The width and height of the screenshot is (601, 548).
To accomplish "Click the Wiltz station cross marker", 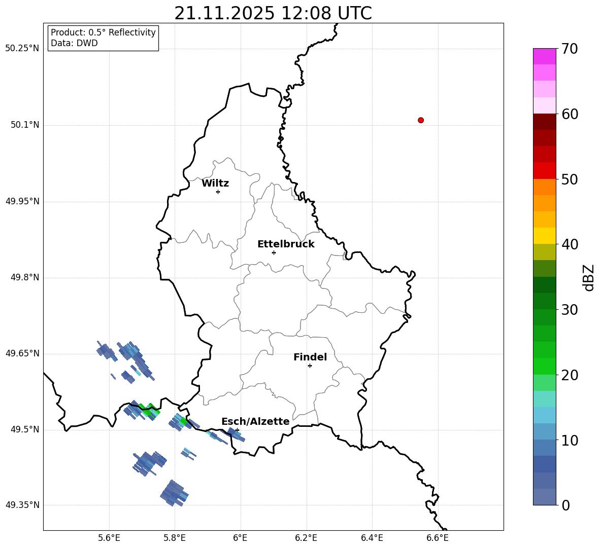I will click(x=218, y=192).
